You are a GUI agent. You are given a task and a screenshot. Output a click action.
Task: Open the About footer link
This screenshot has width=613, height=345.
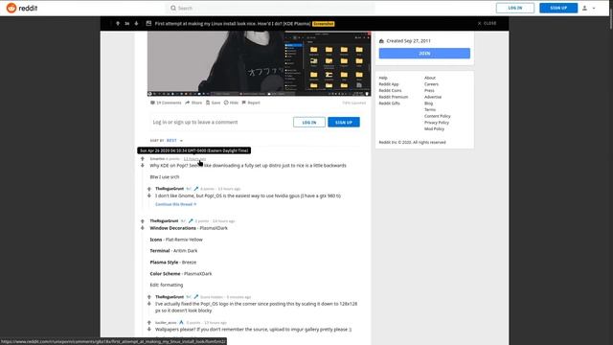[x=430, y=78]
